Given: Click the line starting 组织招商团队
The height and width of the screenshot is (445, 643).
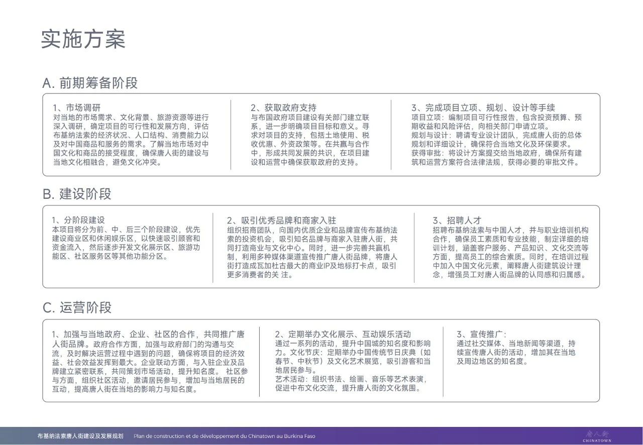Looking at the screenshot, I should (x=312, y=230).
